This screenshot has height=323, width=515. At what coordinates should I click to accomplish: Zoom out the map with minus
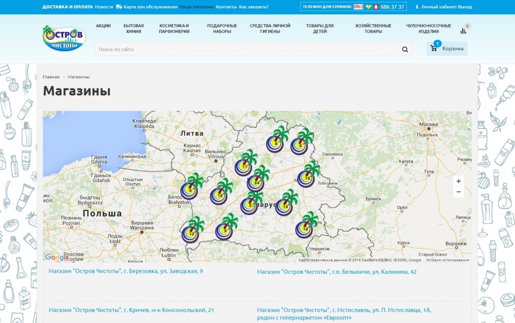[x=459, y=192]
